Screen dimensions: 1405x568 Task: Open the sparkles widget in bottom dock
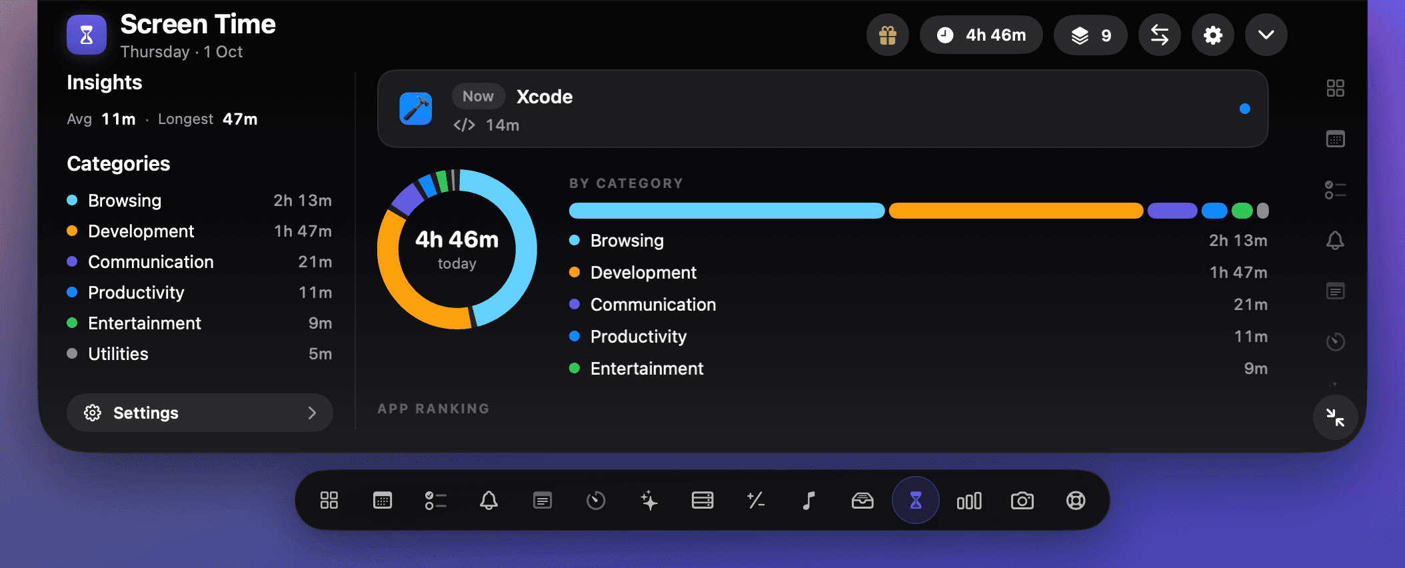[x=649, y=501]
